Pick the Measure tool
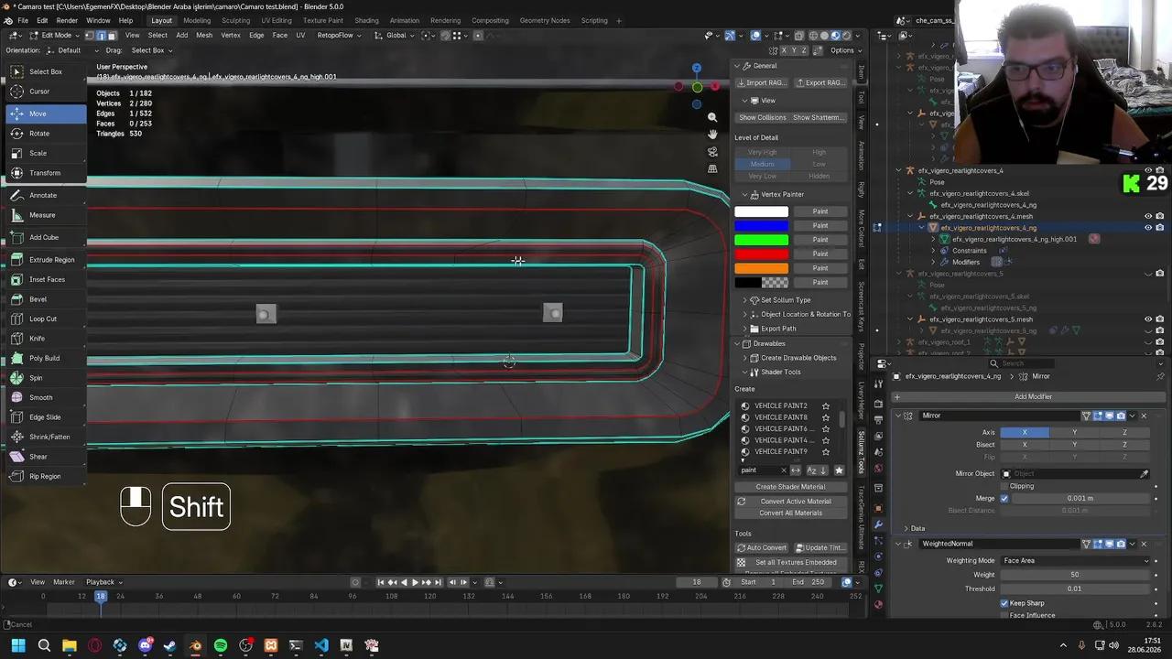The image size is (1172, 659). point(46,215)
